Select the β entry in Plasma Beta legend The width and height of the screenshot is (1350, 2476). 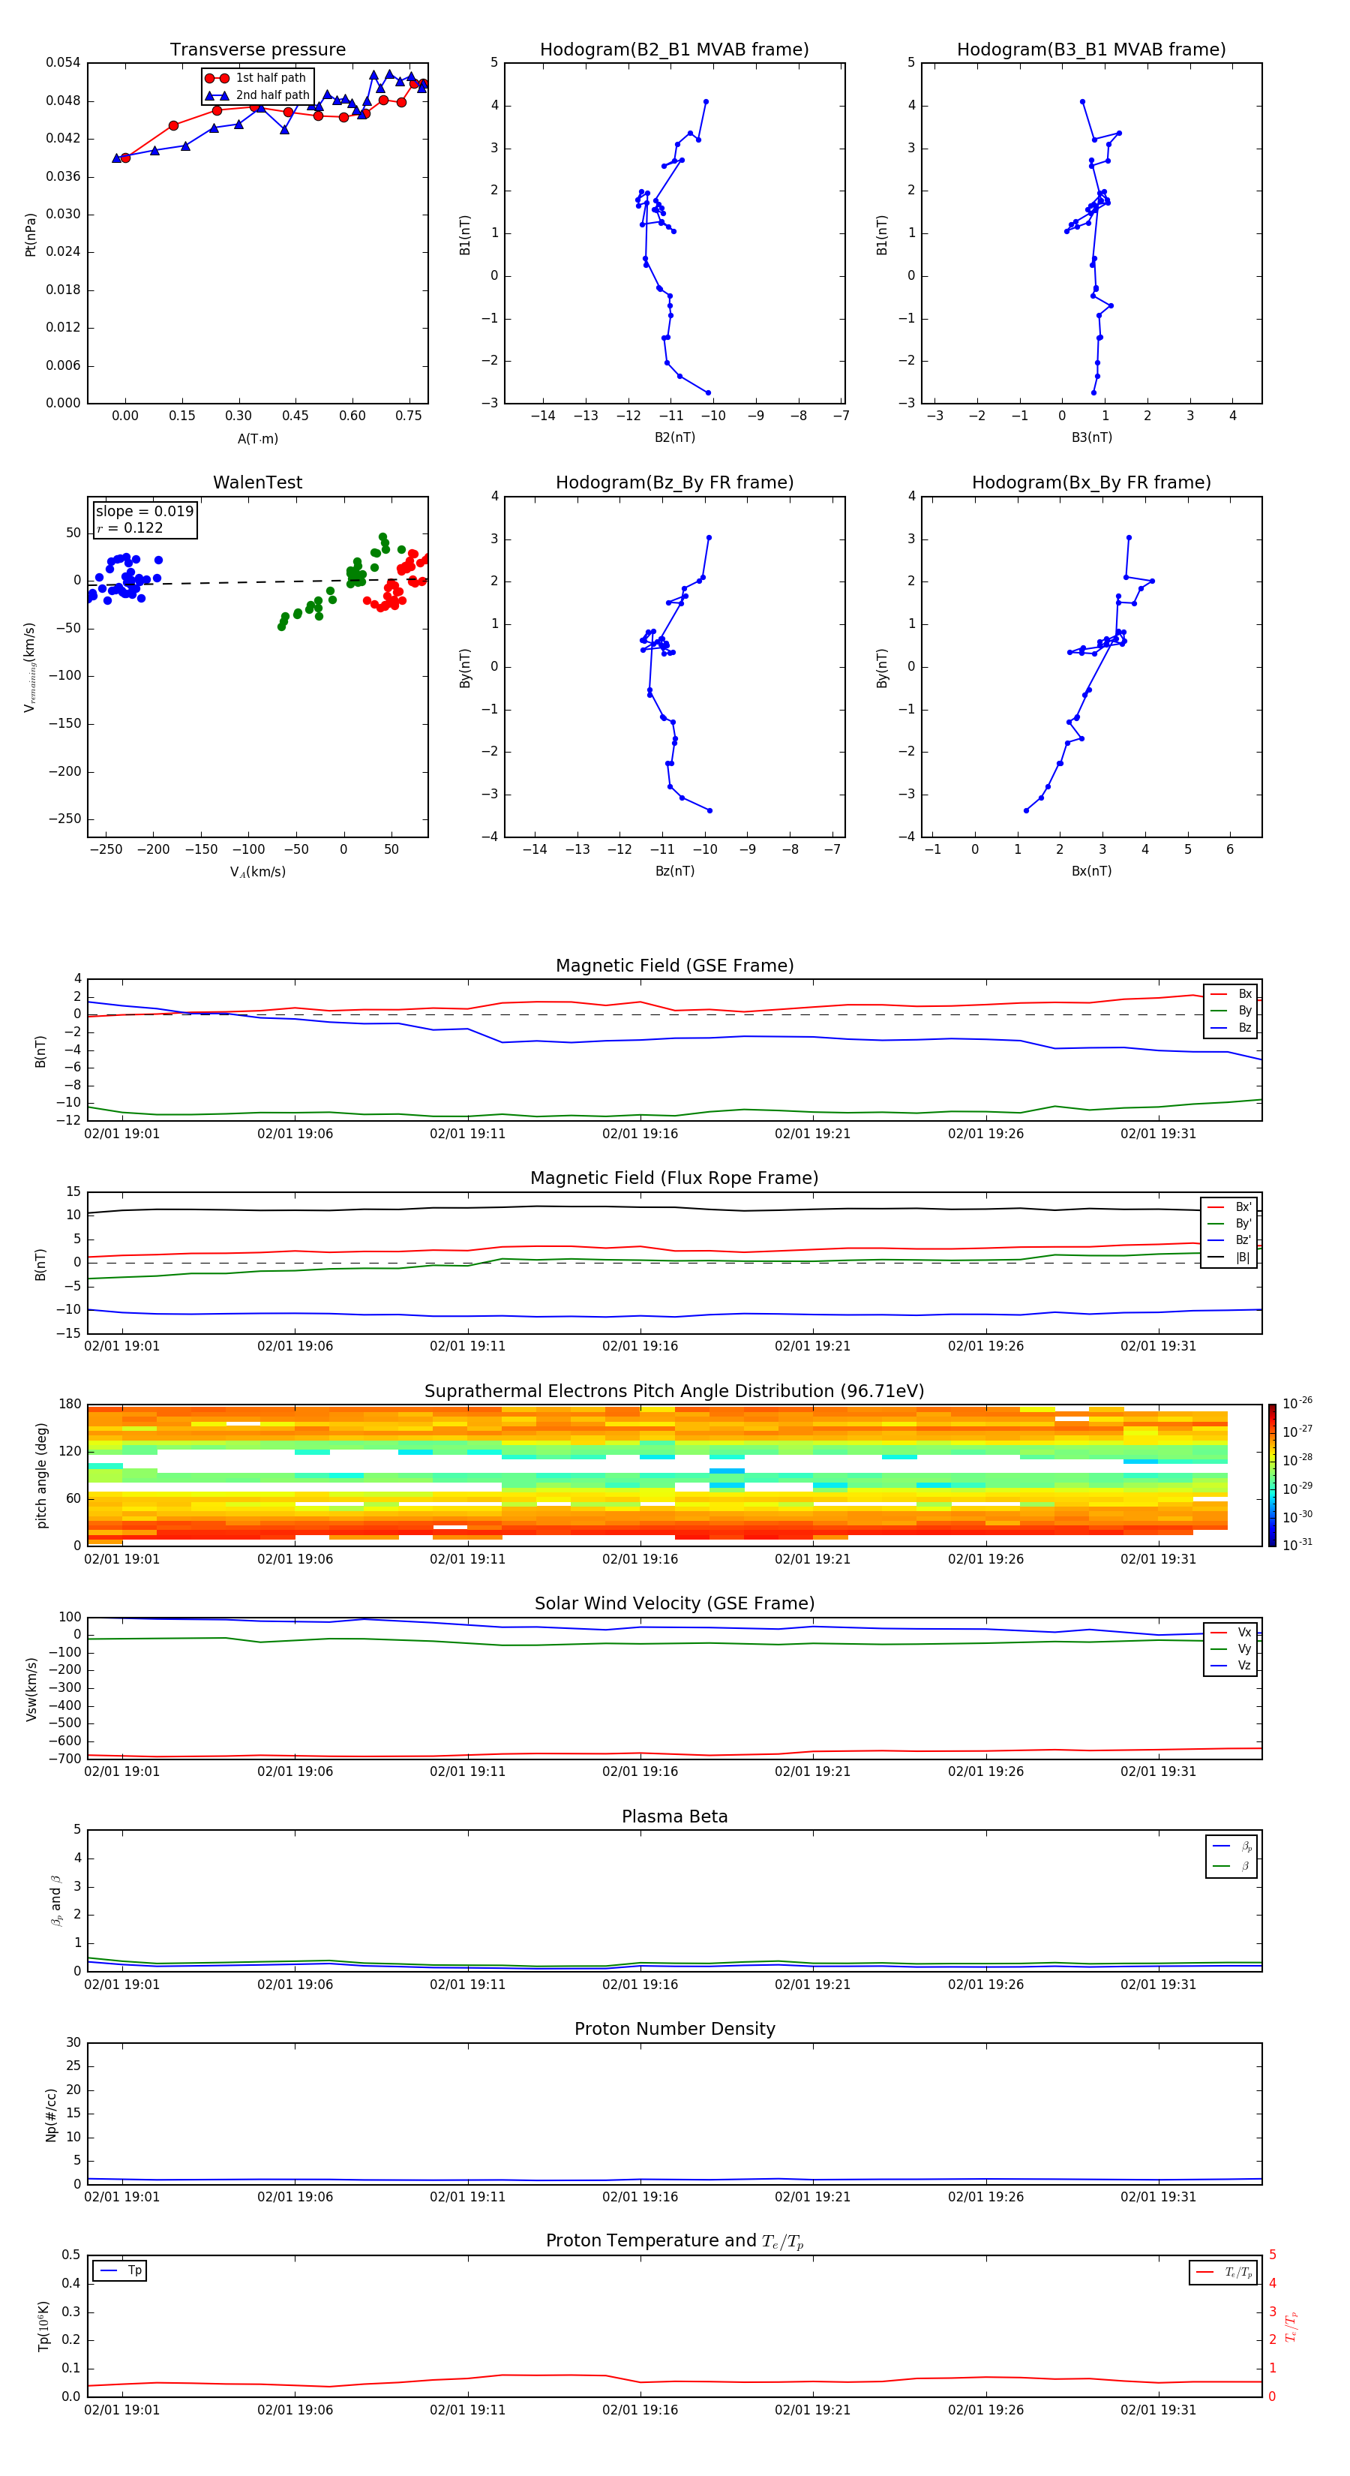pos(1231,1866)
